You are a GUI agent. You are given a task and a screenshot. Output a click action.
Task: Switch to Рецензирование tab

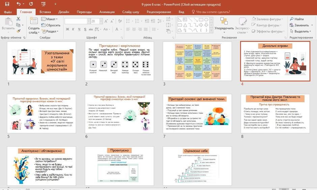[159, 12]
